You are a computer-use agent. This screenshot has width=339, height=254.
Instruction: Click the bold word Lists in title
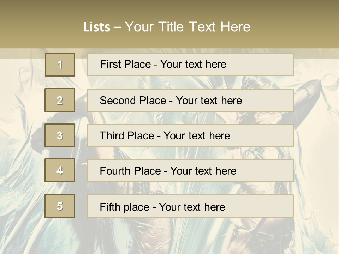(97, 27)
